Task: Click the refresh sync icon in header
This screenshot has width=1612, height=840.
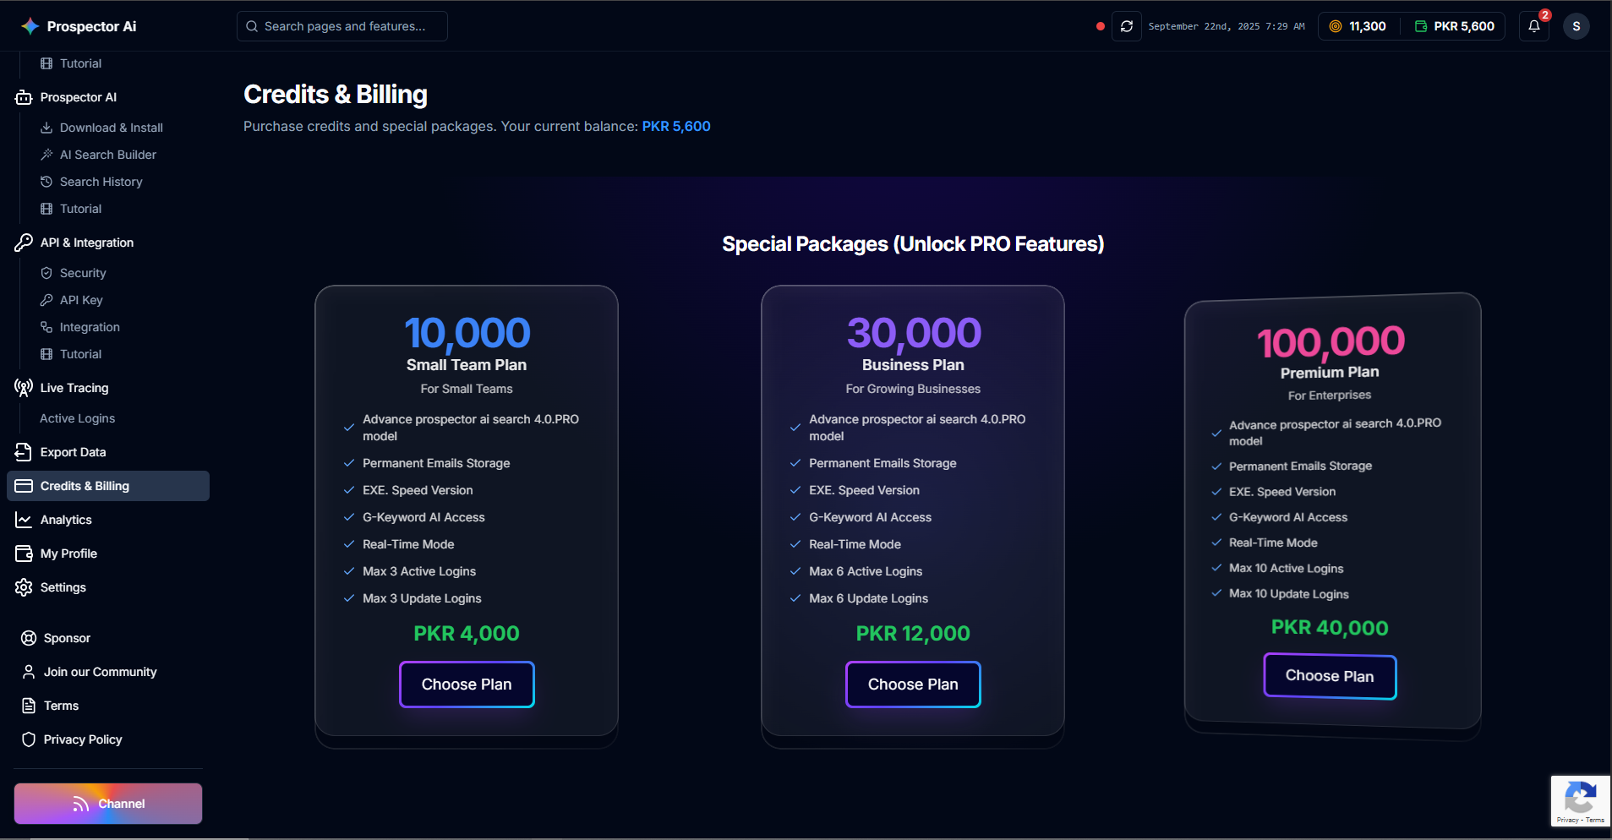Action: coord(1127,26)
